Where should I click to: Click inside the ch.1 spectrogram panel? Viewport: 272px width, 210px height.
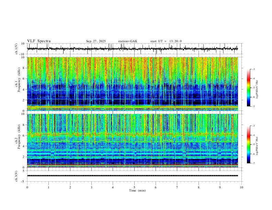point(133,84)
